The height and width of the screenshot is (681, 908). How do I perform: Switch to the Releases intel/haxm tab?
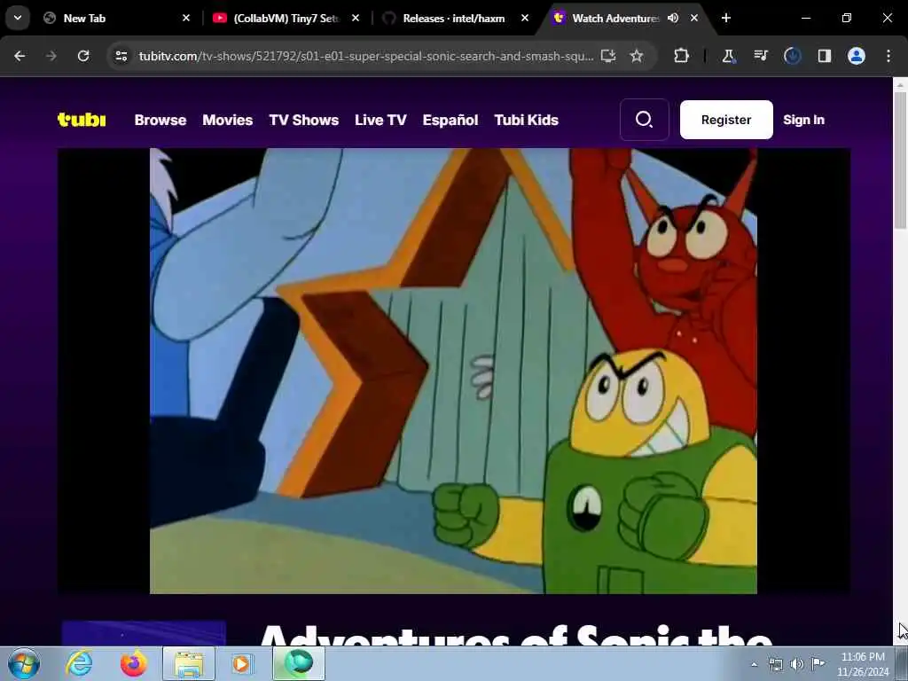(454, 19)
